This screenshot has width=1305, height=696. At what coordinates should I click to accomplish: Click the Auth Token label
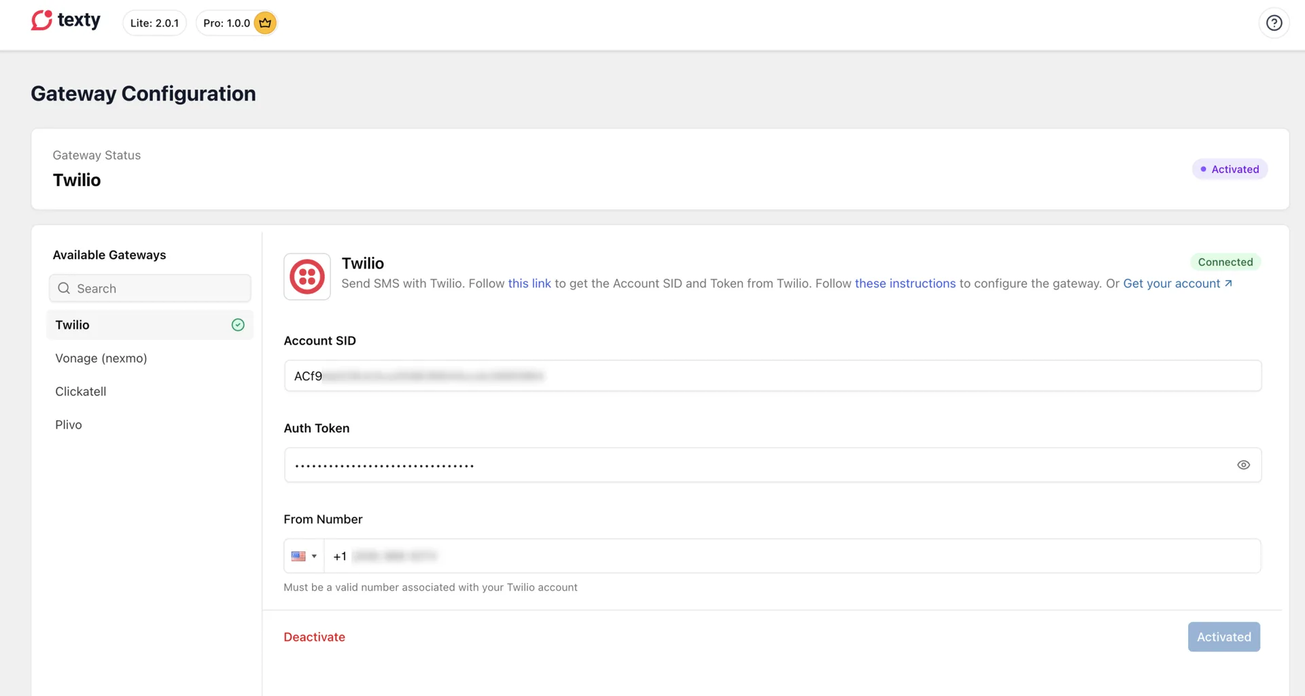316,428
